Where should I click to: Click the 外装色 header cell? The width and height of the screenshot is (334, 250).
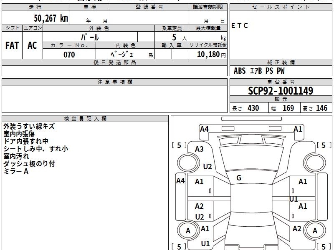(99, 28)
